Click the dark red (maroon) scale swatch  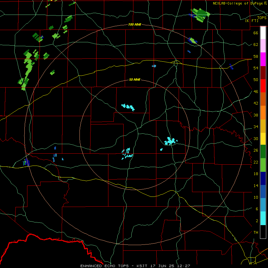pos(263,73)
